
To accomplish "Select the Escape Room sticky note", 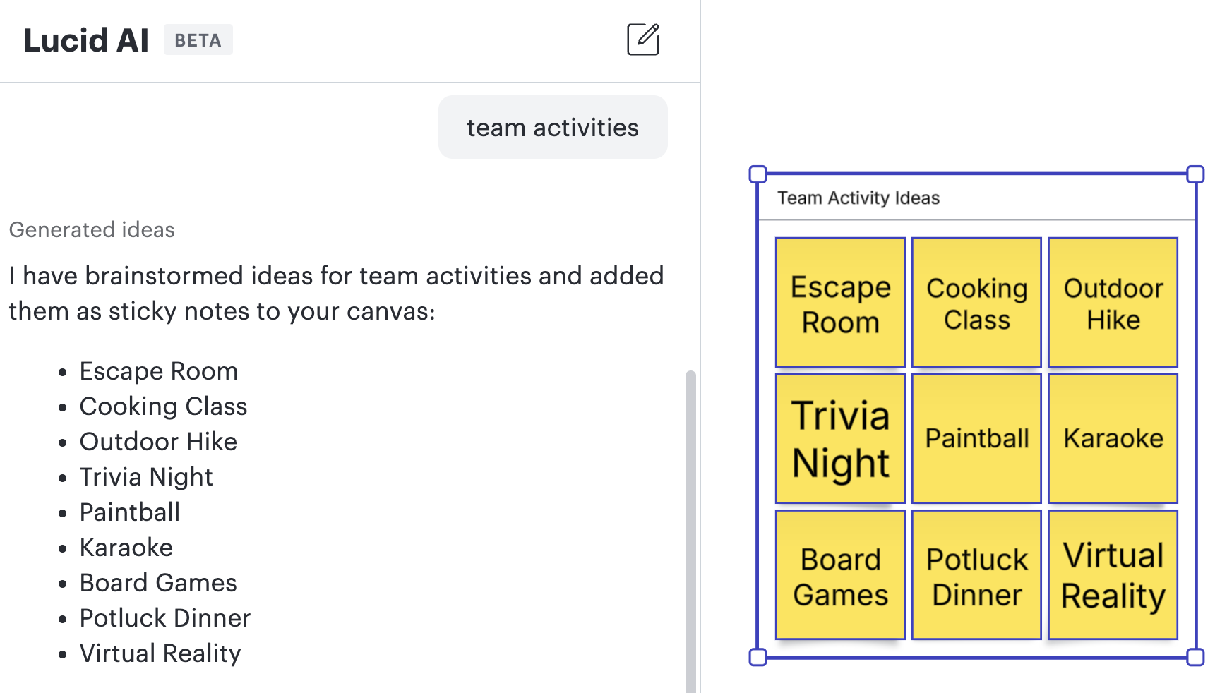I will 840,303.
